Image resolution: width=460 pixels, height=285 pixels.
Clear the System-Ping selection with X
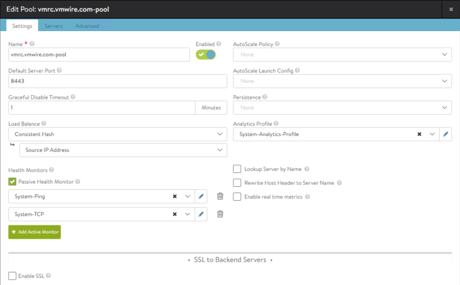tap(174, 196)
